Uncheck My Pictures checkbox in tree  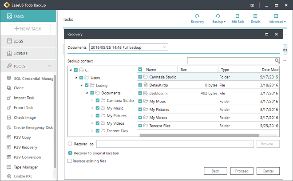97,116
